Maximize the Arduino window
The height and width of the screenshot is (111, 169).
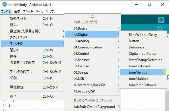(149, 4)
